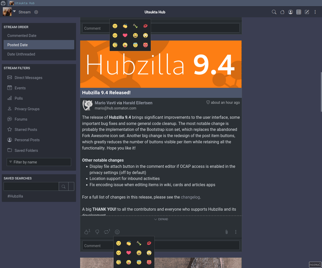The width and height of the screenshot is (322, 268).
Task: Focus the Filter by name field
Action: [x=39, y=162]
